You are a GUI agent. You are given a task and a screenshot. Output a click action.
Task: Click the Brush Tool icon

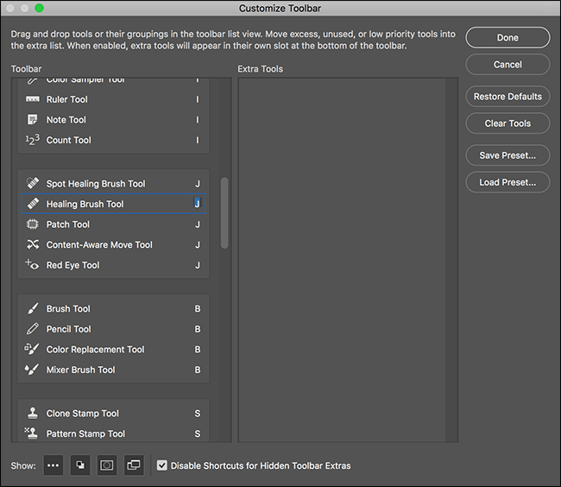pyautogui.click(x=33, y=308)
